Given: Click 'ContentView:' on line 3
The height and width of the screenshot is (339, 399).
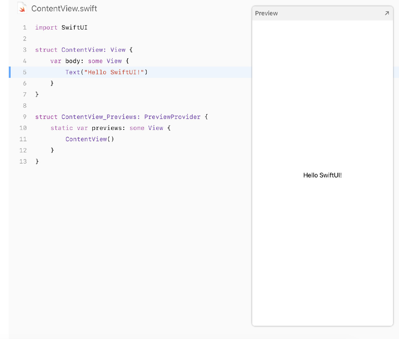Looking at the screenshot, I should [x=84, y=50].
